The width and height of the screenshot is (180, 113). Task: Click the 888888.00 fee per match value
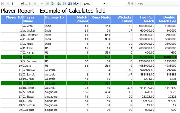click(x=147, y=75)
